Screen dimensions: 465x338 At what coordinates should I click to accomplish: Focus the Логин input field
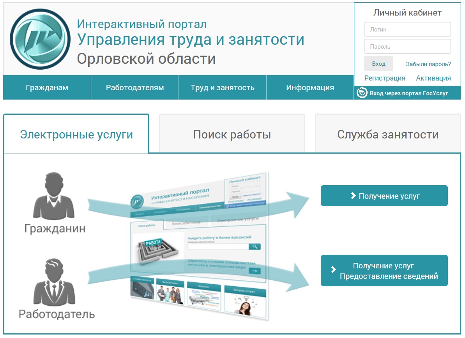(x=407, y=29)
